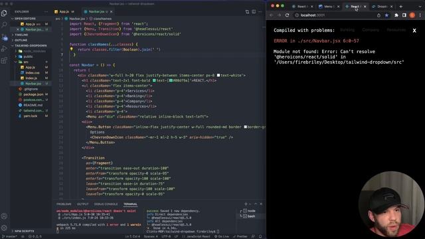Screen dimensions: 425x239
Task: Open the browser side panel icon
Action: (404, 15)
